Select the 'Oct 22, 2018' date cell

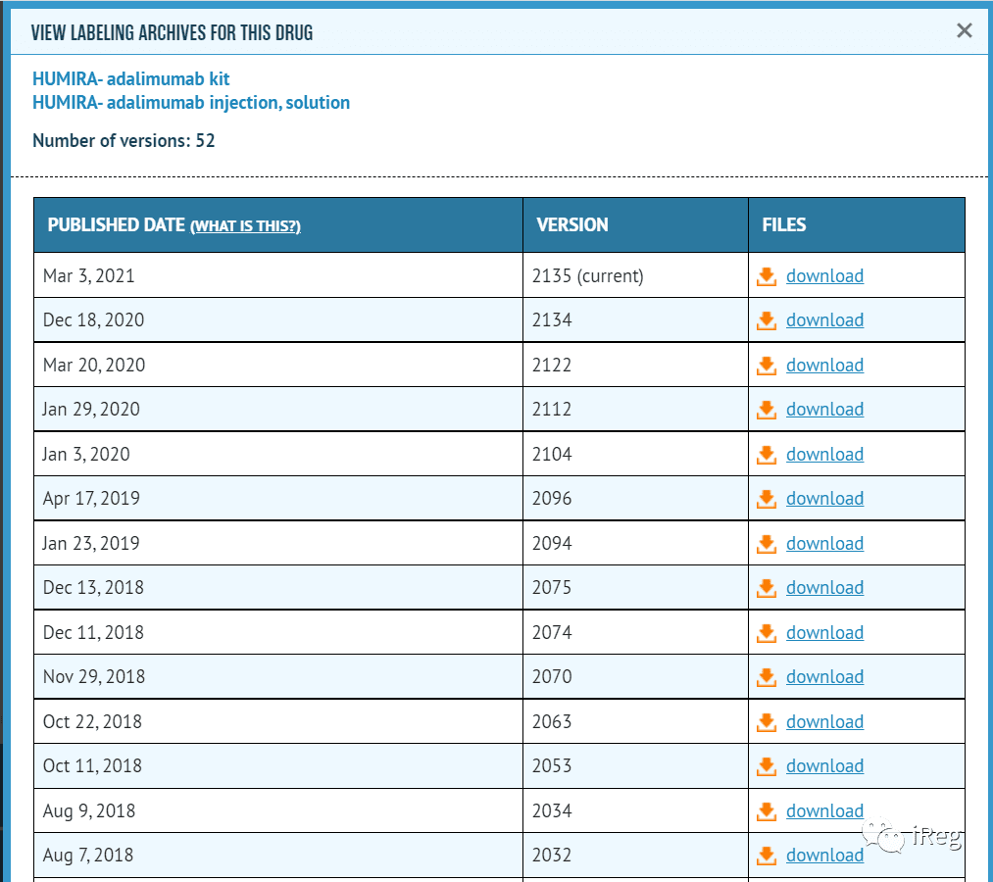pyautogui.click(x=278, y=722)
